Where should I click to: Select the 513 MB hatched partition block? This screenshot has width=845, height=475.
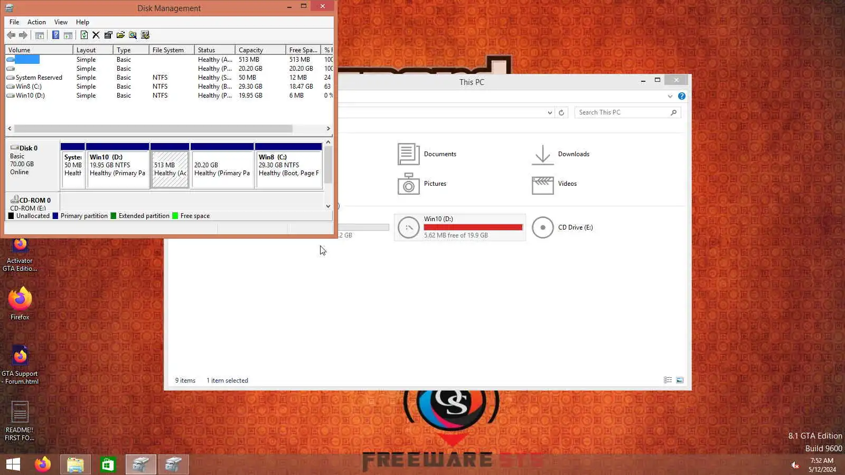point(170,166)
